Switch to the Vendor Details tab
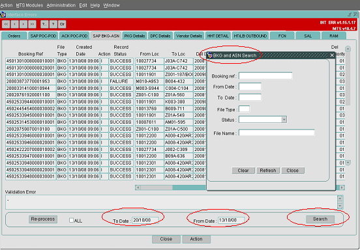The width and height of the screenshot is (360, 250). click(189, 36)
